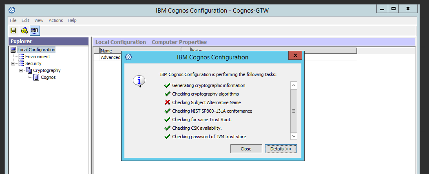Click the text Checking for same Trust Root.

click(x=202, y=120)
